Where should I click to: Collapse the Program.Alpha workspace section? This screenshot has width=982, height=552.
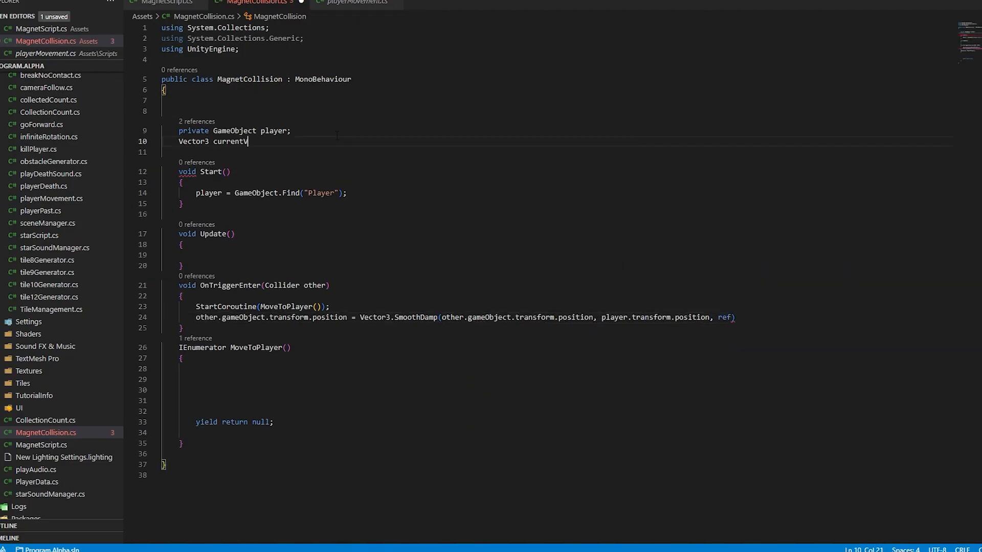pos(23,65)
